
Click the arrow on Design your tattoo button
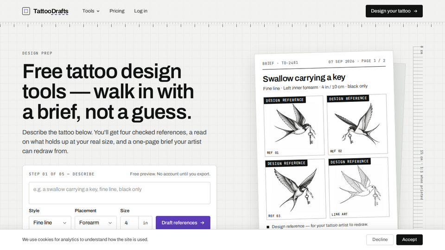(415, 11)
